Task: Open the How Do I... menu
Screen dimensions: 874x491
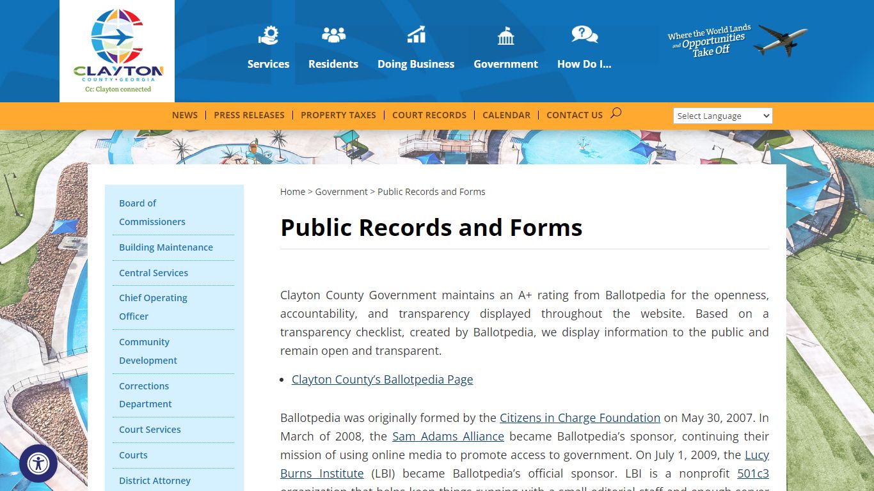Action: (x=584, y=64)
